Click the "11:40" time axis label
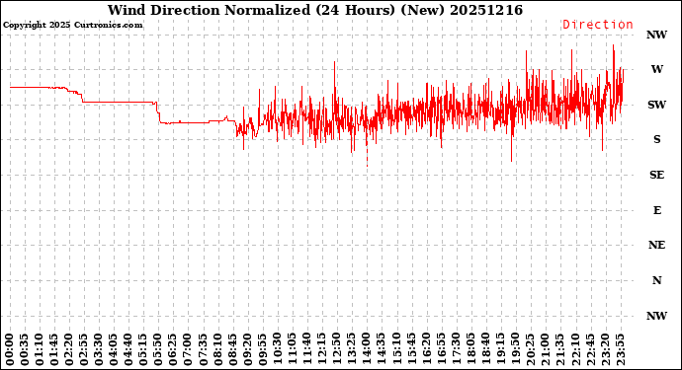This screenshot has height=370, width=682. (x=307, y=350)
